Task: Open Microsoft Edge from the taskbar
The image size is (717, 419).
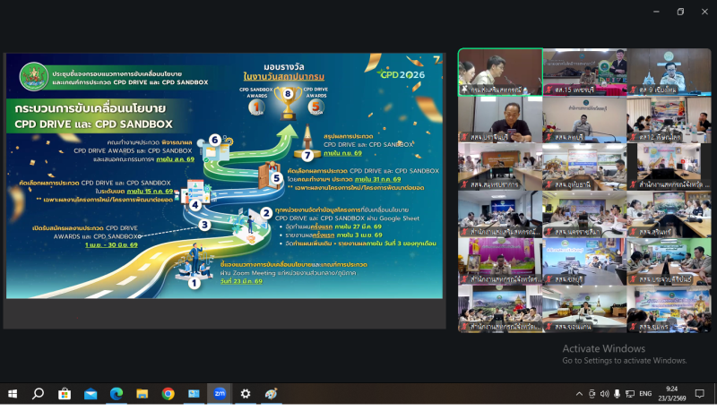Action: coord(116,393)
